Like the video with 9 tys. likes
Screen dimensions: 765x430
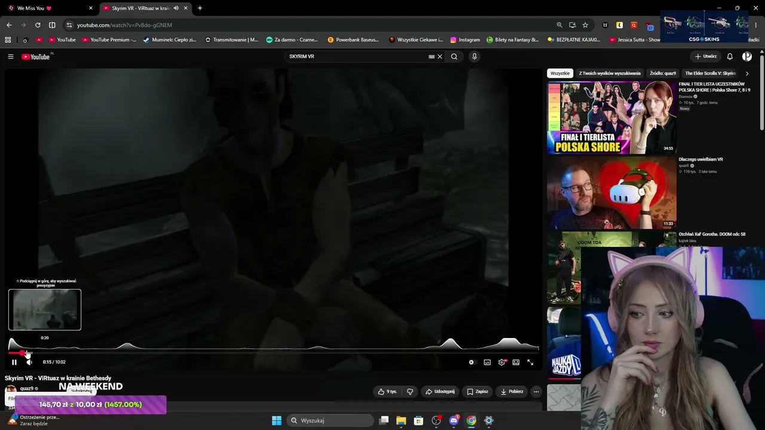point(387,392)
